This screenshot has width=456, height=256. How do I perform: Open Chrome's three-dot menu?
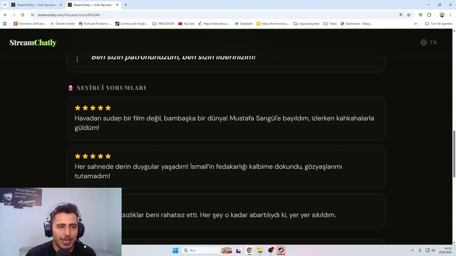pos(451,15)
